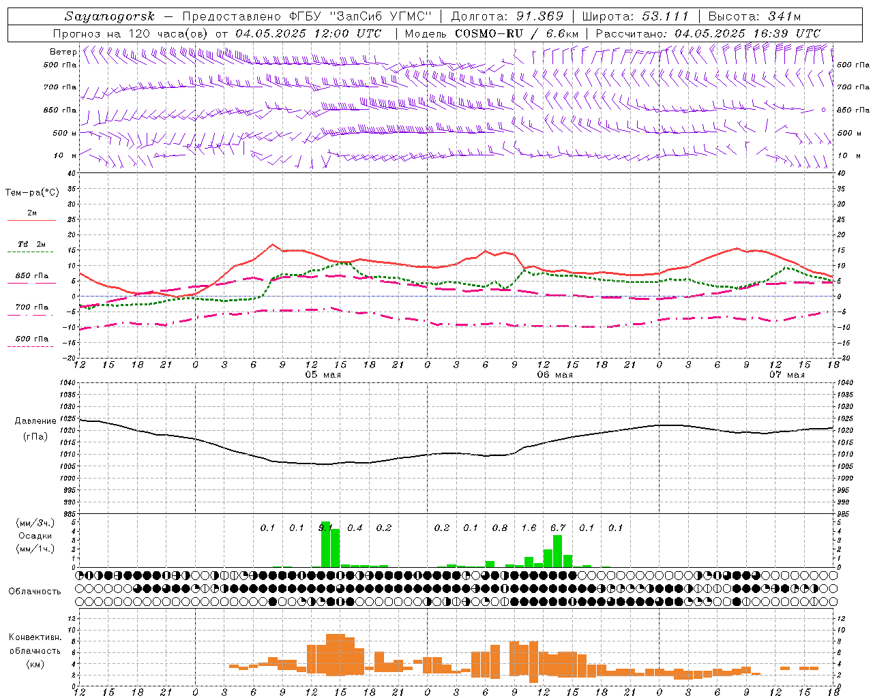Click the 'Ветер' wind panel label
This screenshot has height=698, width=873.
tap(63, 52)
